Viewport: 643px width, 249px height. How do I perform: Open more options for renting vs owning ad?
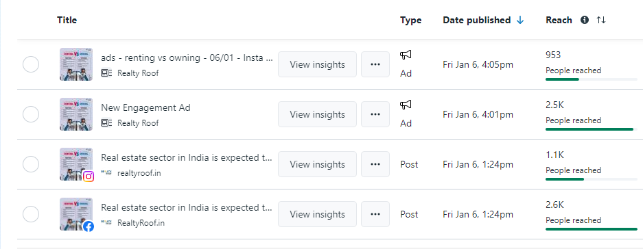point(375,64)
